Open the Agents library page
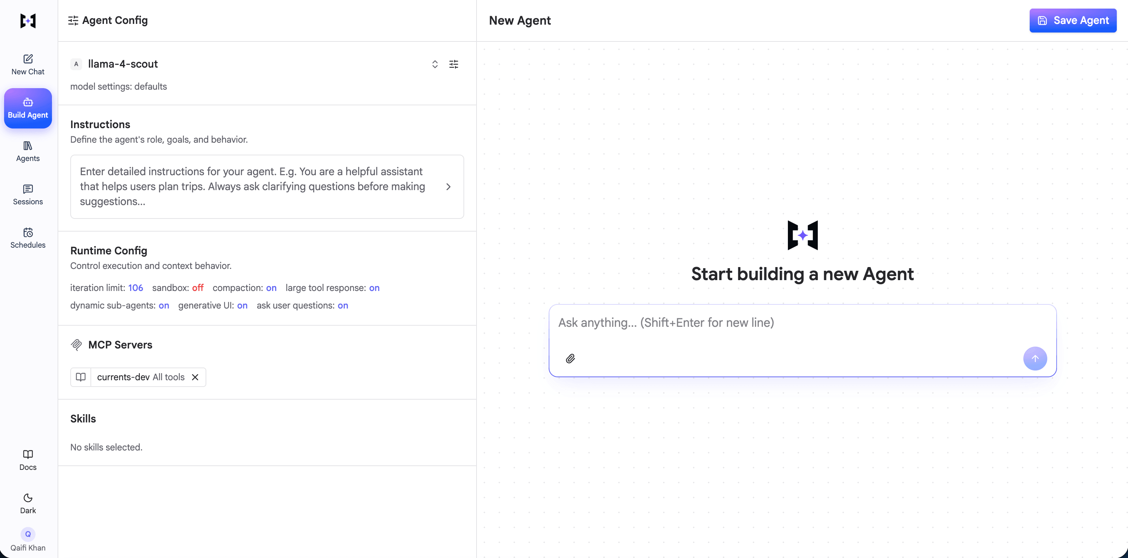 pyautogui.click(x=28, y=151)
